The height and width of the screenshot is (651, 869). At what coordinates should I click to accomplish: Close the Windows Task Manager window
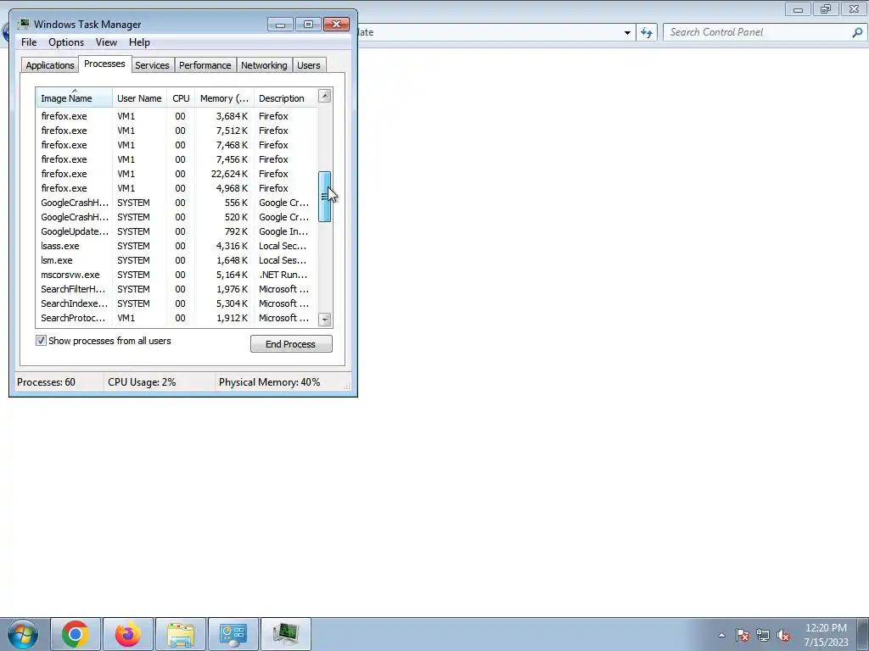(x=336, y=25)
